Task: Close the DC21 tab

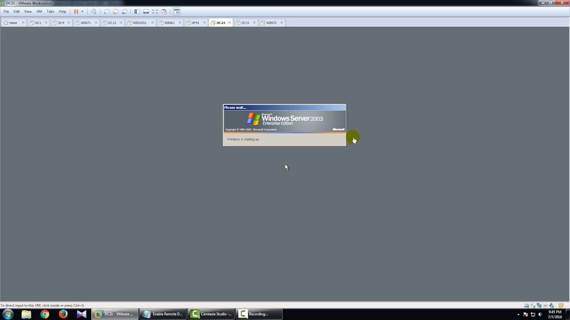Action: (230, 23)
